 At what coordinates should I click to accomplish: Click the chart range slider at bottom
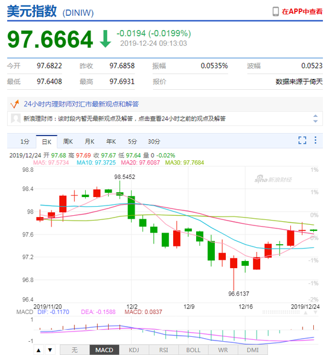pyautogui.click(x=281, y=312)
